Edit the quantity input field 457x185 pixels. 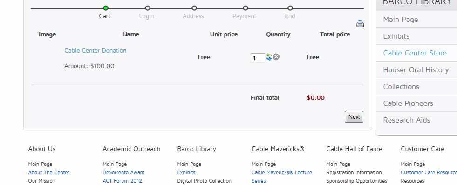click(x=258, y=58)
